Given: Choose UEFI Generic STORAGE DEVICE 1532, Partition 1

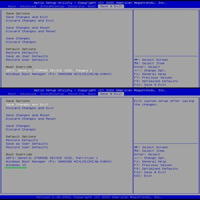Looking at the screenshot, I should [52, 158].
